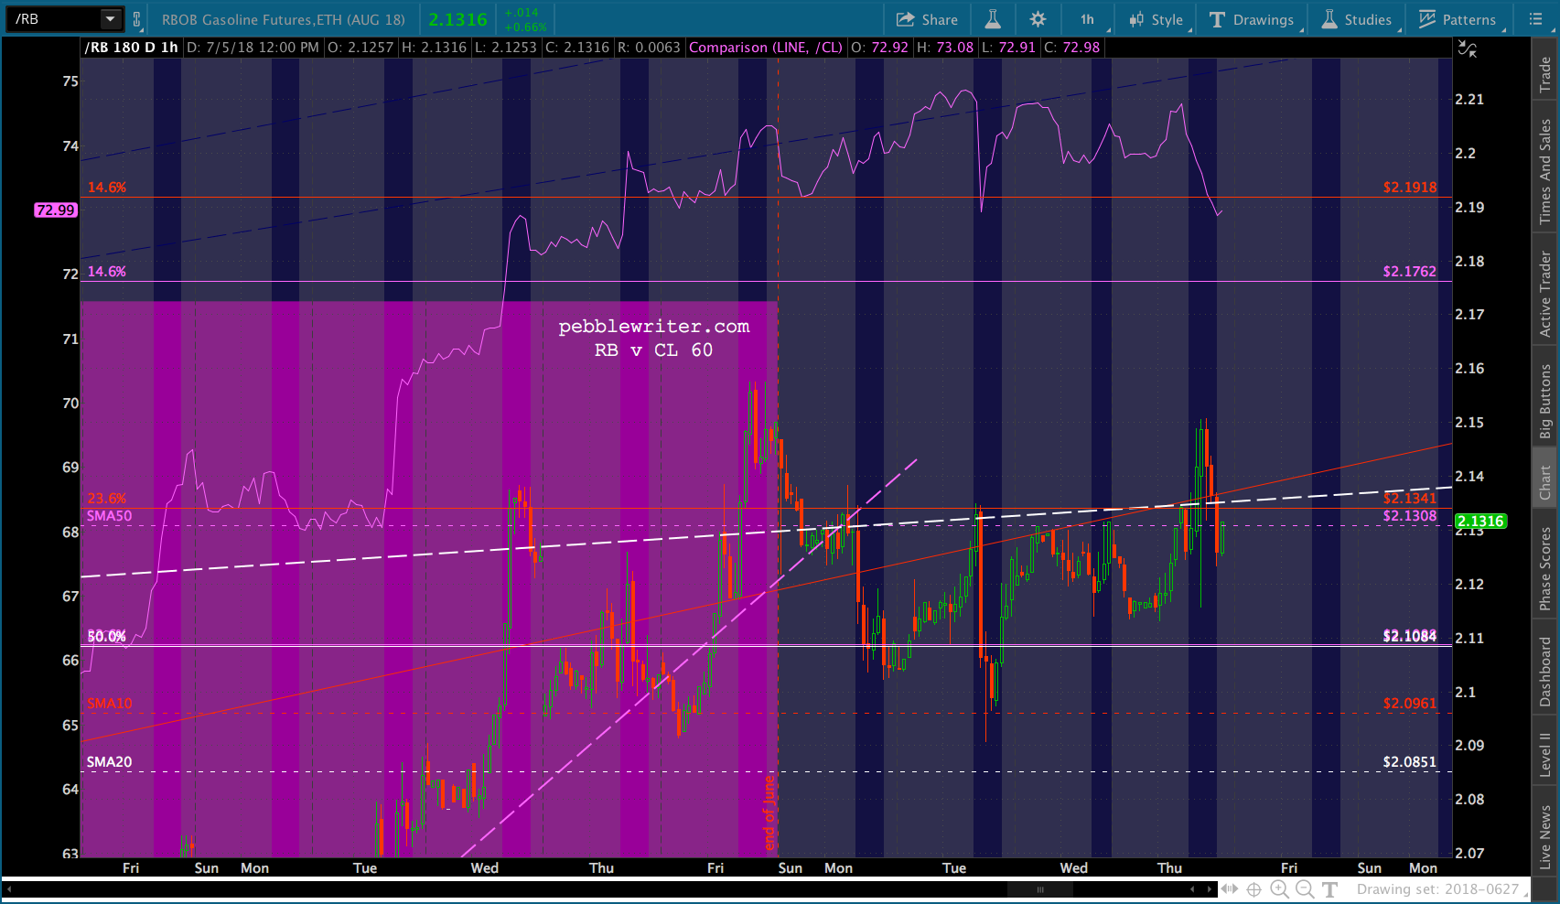Click the zoom out magnifier icon

coord(1305,888)
